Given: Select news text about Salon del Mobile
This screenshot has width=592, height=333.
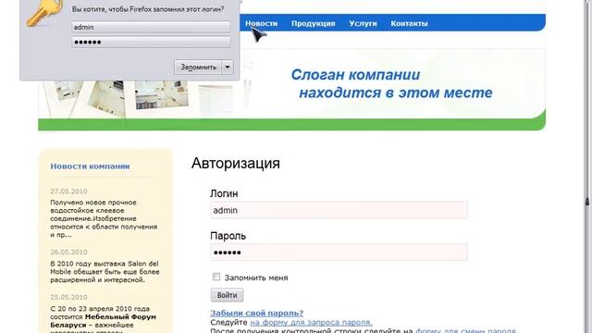Looking at the screenshot, I should 105,272.
